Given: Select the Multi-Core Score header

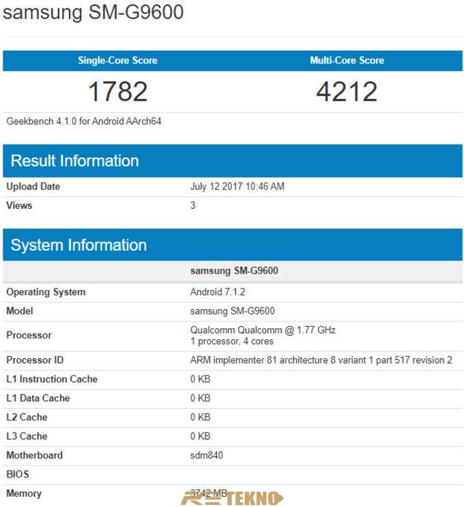Looking at the screenshot, I should coord(347,61).
